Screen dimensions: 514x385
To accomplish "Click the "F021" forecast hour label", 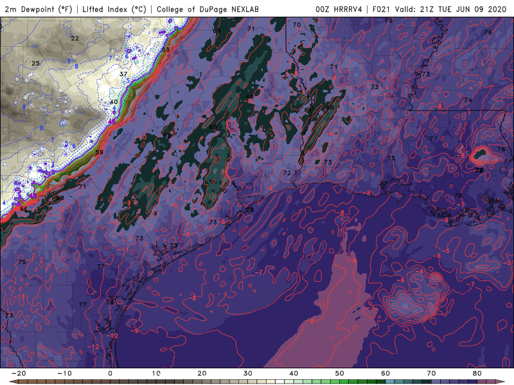I will tap(381, 9).
